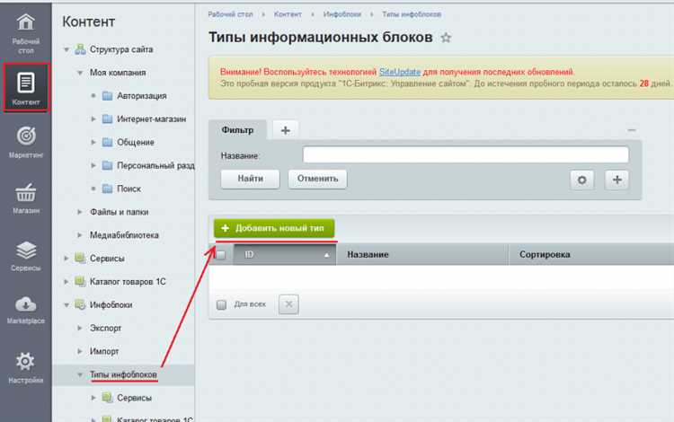Collapse the Инфоблоки node
Viewport: 674px width, 422px height.
[x=67, y=305]
